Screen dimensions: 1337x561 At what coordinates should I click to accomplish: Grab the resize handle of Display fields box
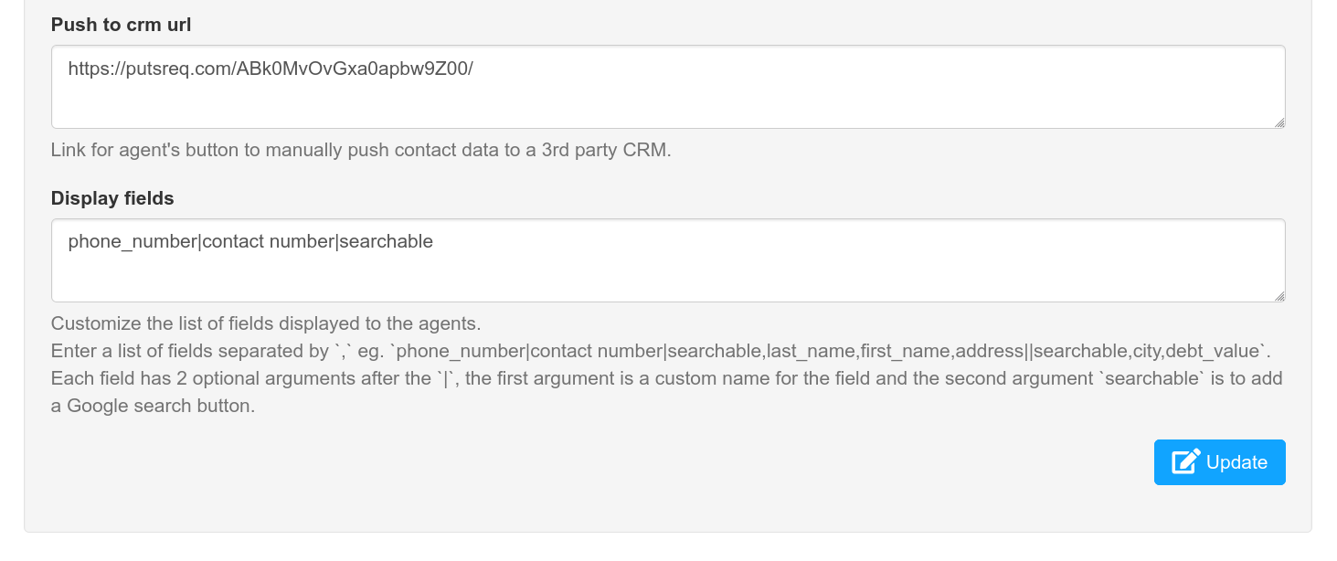point(1279,295)
